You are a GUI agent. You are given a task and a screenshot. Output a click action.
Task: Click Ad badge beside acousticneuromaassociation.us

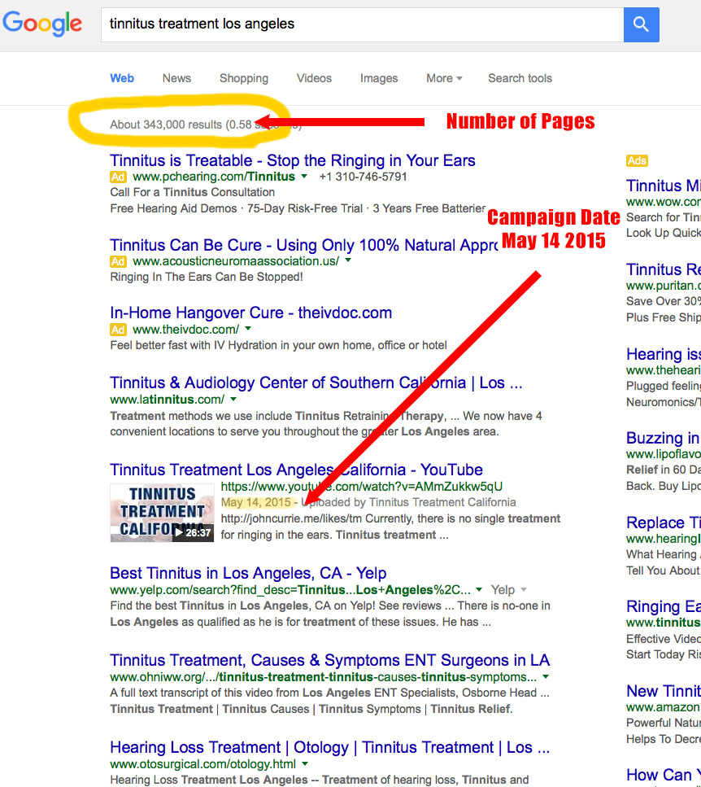coord(119,261)
